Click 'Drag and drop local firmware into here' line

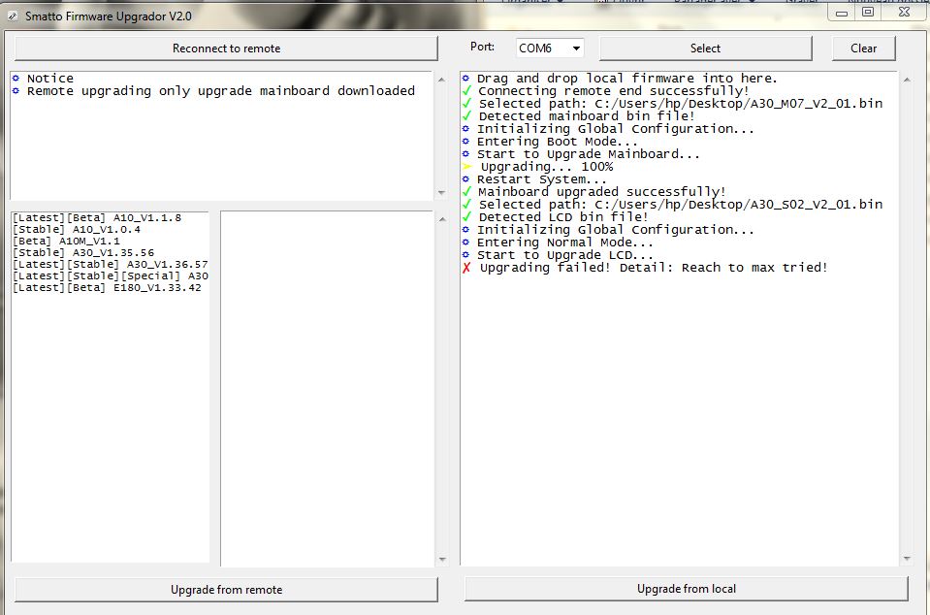click(x=626, y=79)
